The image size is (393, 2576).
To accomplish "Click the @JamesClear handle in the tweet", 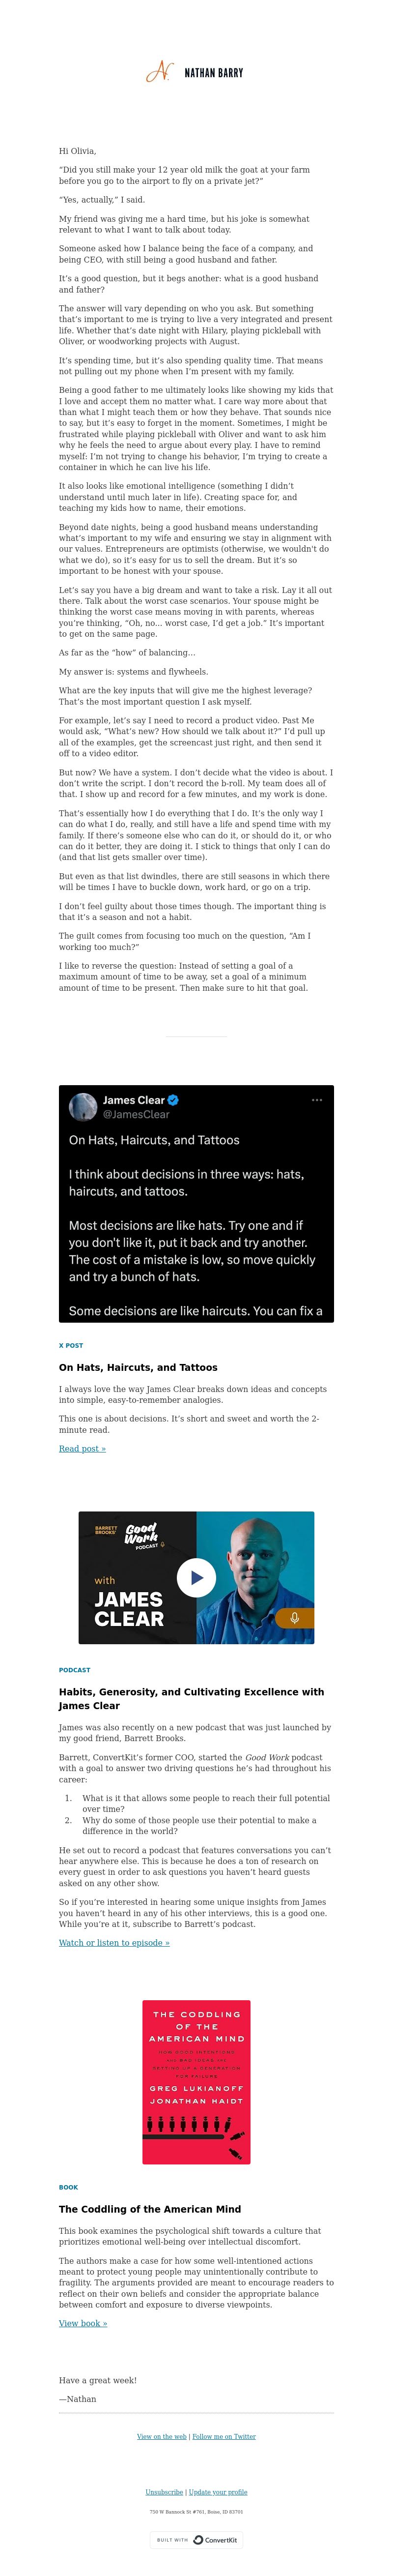I will tap(136, 1114).
